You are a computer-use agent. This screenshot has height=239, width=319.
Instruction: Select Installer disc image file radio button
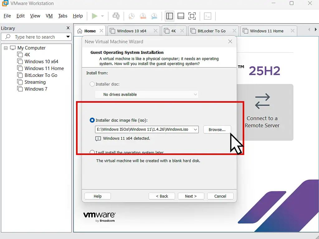point(92,120)
